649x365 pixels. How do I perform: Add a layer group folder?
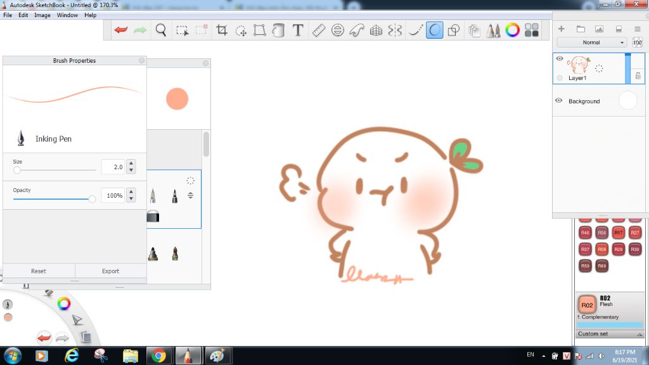tap(581, 29)
